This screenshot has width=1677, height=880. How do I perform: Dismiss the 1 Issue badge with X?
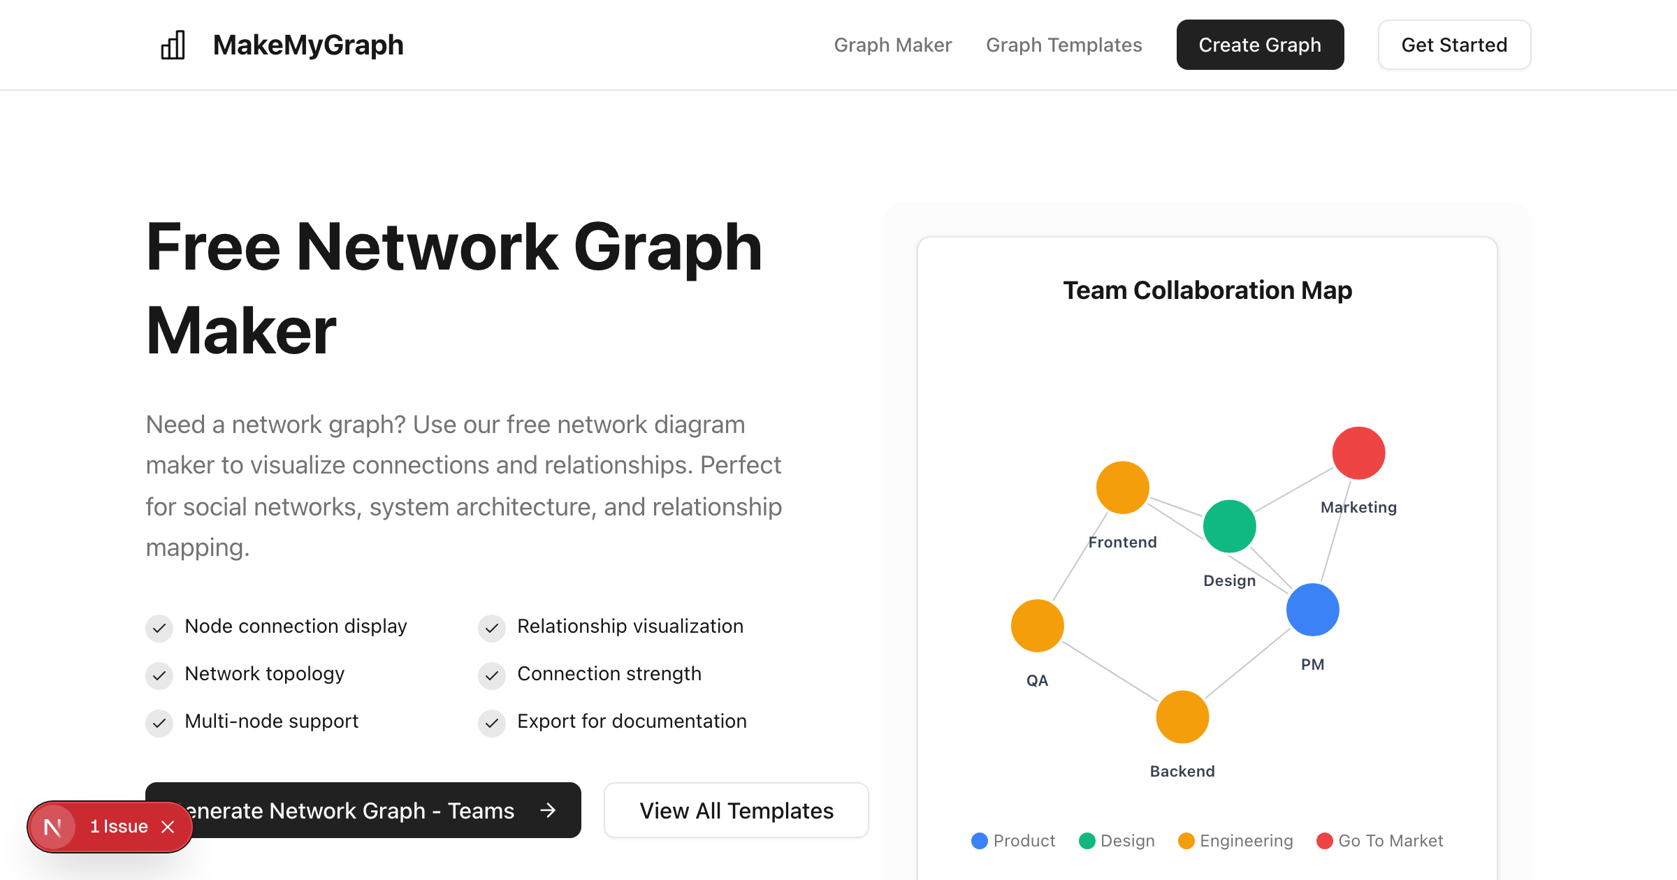pos(168,827)
